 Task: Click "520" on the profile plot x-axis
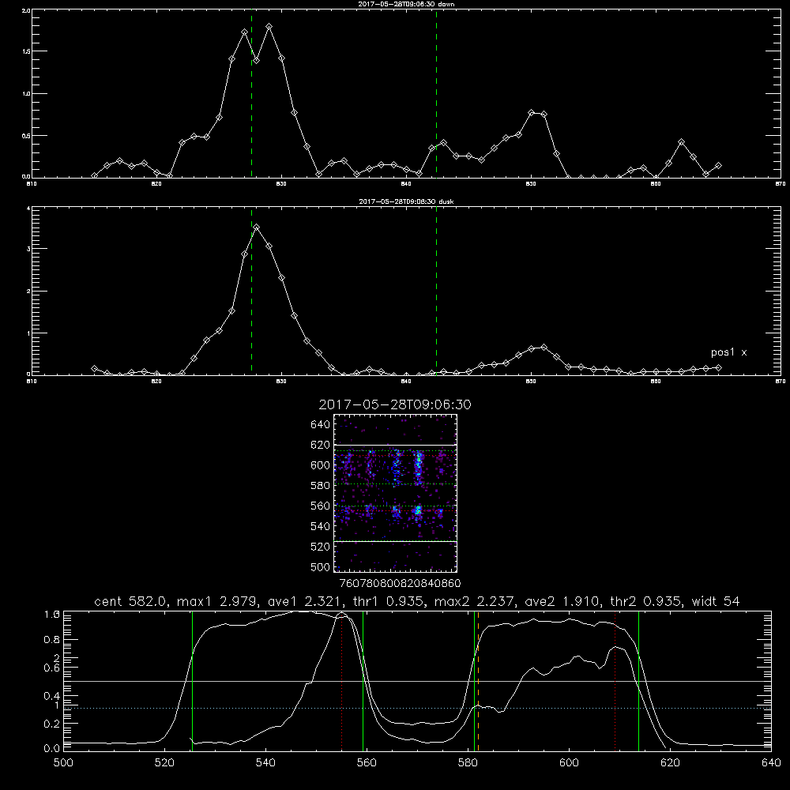click(164, 763)
